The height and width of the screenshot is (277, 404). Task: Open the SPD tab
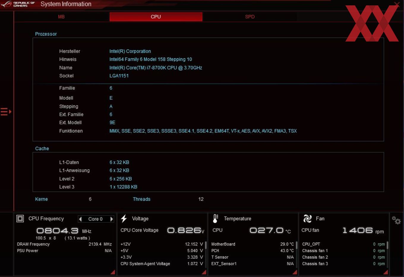click(250, 17)
